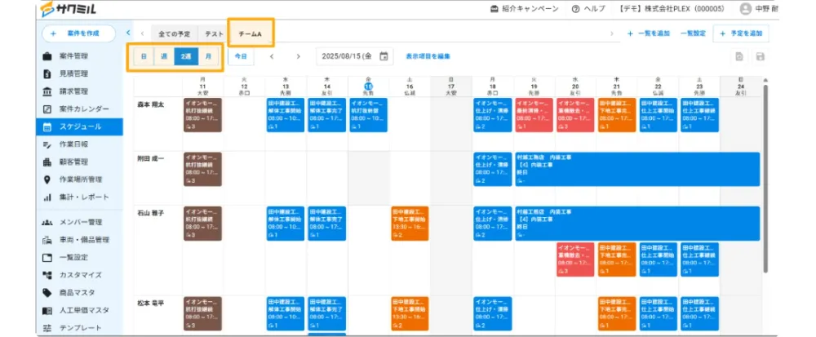The height and width of the screenshot is (337, 816).
Task: Click the grey save disk icon
Action: tap(761, 56)
